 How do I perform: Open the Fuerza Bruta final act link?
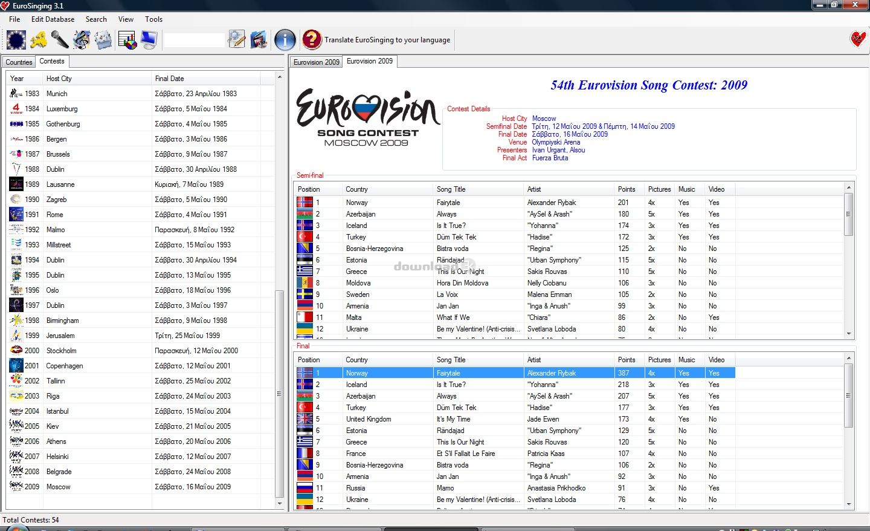tap(550, 158)
